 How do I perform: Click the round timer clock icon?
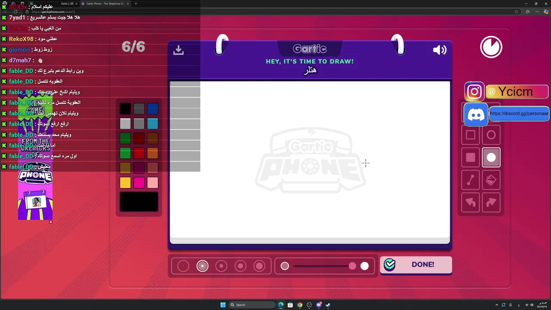(x=491, y=47)
